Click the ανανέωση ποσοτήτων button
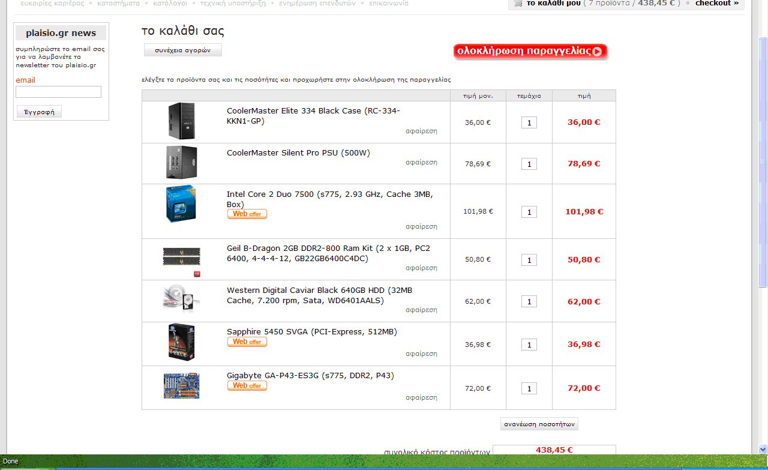Image resolution: width=768 pixels, height=470 pixels. pyautogui.click(x=539, y=424)
